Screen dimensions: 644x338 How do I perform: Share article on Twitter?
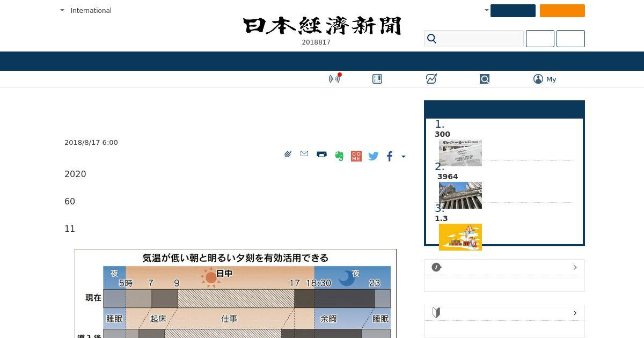click(374, 156)
